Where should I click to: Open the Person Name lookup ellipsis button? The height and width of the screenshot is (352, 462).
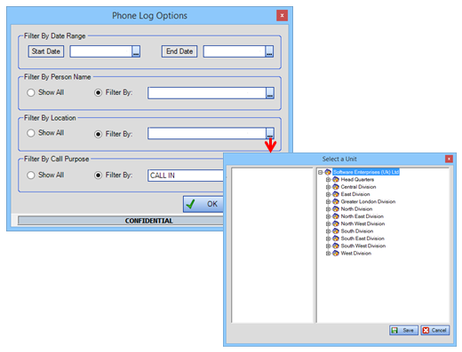coord(270,93)
